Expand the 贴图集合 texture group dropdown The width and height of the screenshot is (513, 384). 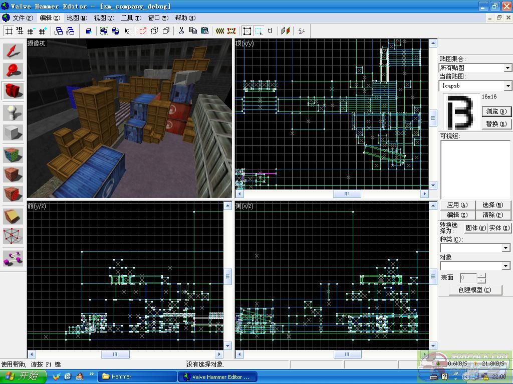coord(507,68)
